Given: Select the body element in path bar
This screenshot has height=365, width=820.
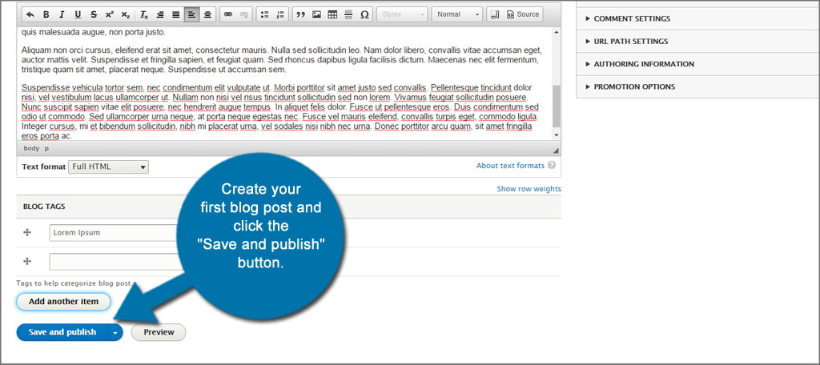Looking at the screenshot, I should (x=31, y=149).
